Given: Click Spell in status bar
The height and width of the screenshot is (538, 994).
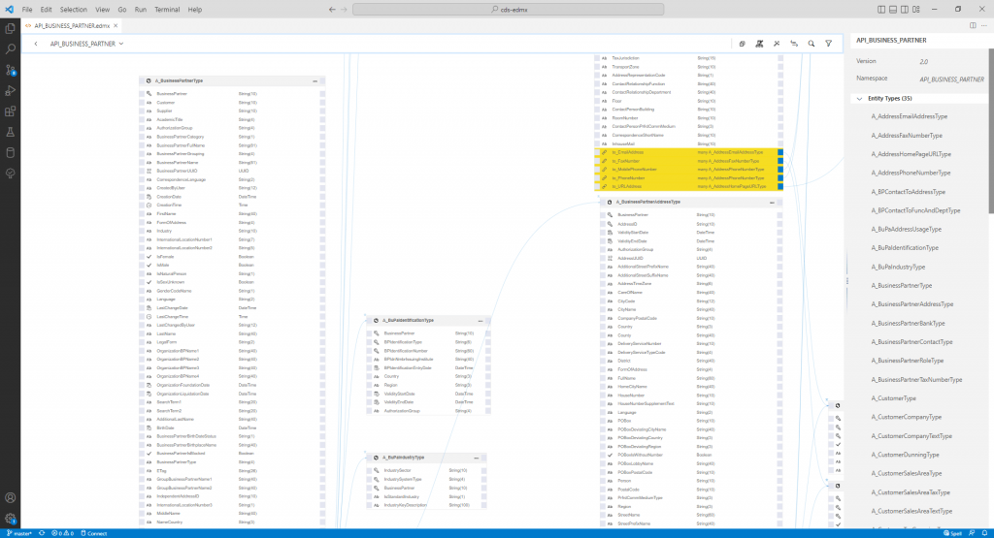Looking at the screenshot, I should point(953,533).
